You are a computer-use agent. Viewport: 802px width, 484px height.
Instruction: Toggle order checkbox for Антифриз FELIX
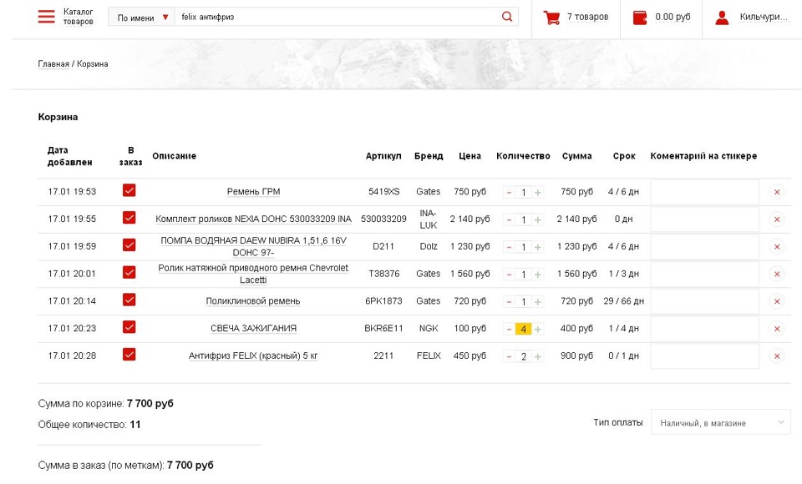pyautogui.click(x=129, y=354)
